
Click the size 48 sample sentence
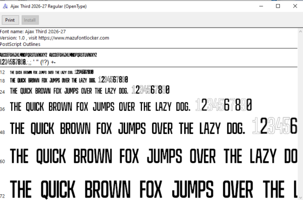[154, 126]
